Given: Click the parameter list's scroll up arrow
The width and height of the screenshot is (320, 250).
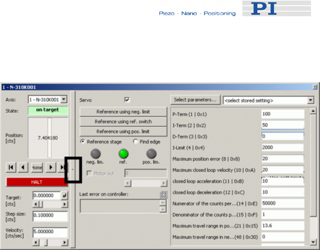Looking at the screenshot, I should [313, 111].
